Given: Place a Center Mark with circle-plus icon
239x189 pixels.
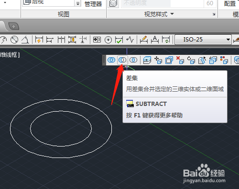Looking at the screenshot, I should (x=108, y=40).
